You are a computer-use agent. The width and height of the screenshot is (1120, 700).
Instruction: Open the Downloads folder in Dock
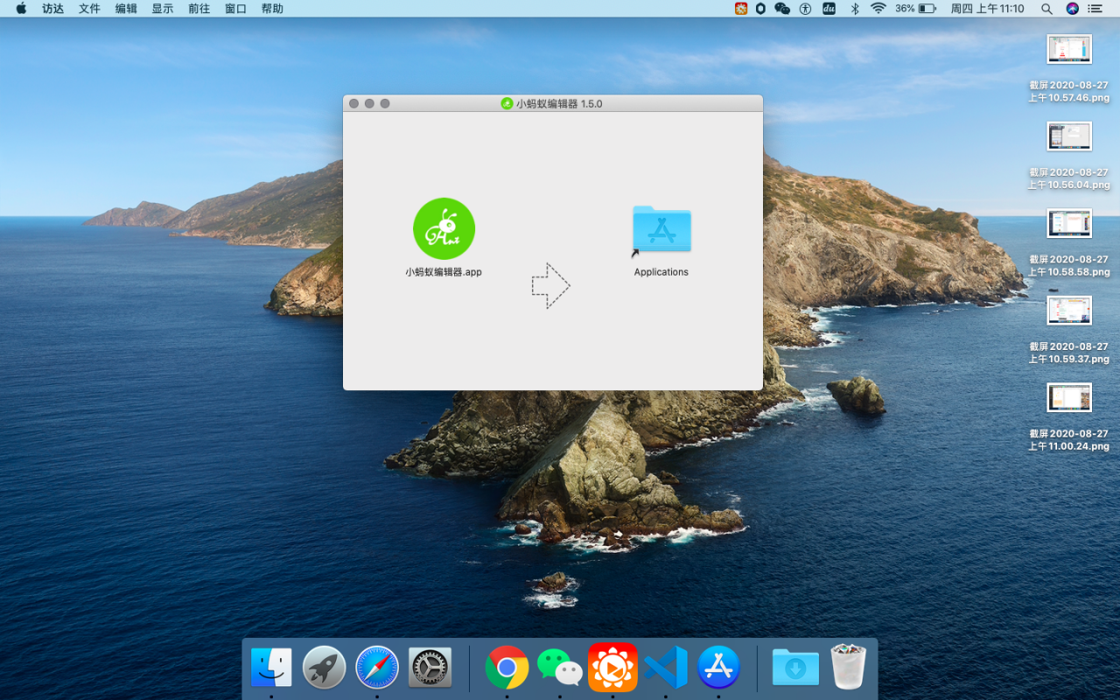(795, 668)
